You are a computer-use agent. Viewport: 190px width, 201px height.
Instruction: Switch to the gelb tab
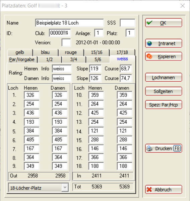tap(20, 52)
